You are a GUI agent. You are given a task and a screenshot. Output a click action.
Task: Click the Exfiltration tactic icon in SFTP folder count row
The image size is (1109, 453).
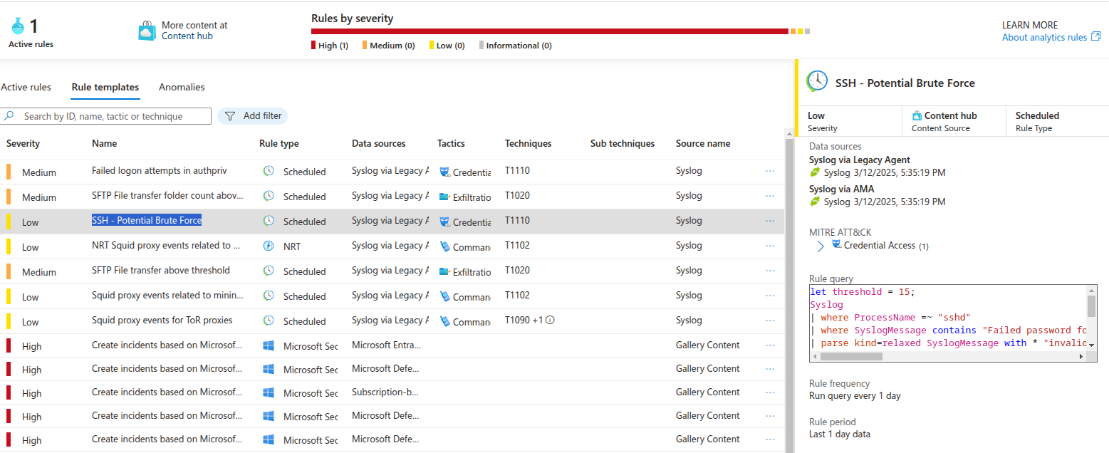(x=444, y=197)
